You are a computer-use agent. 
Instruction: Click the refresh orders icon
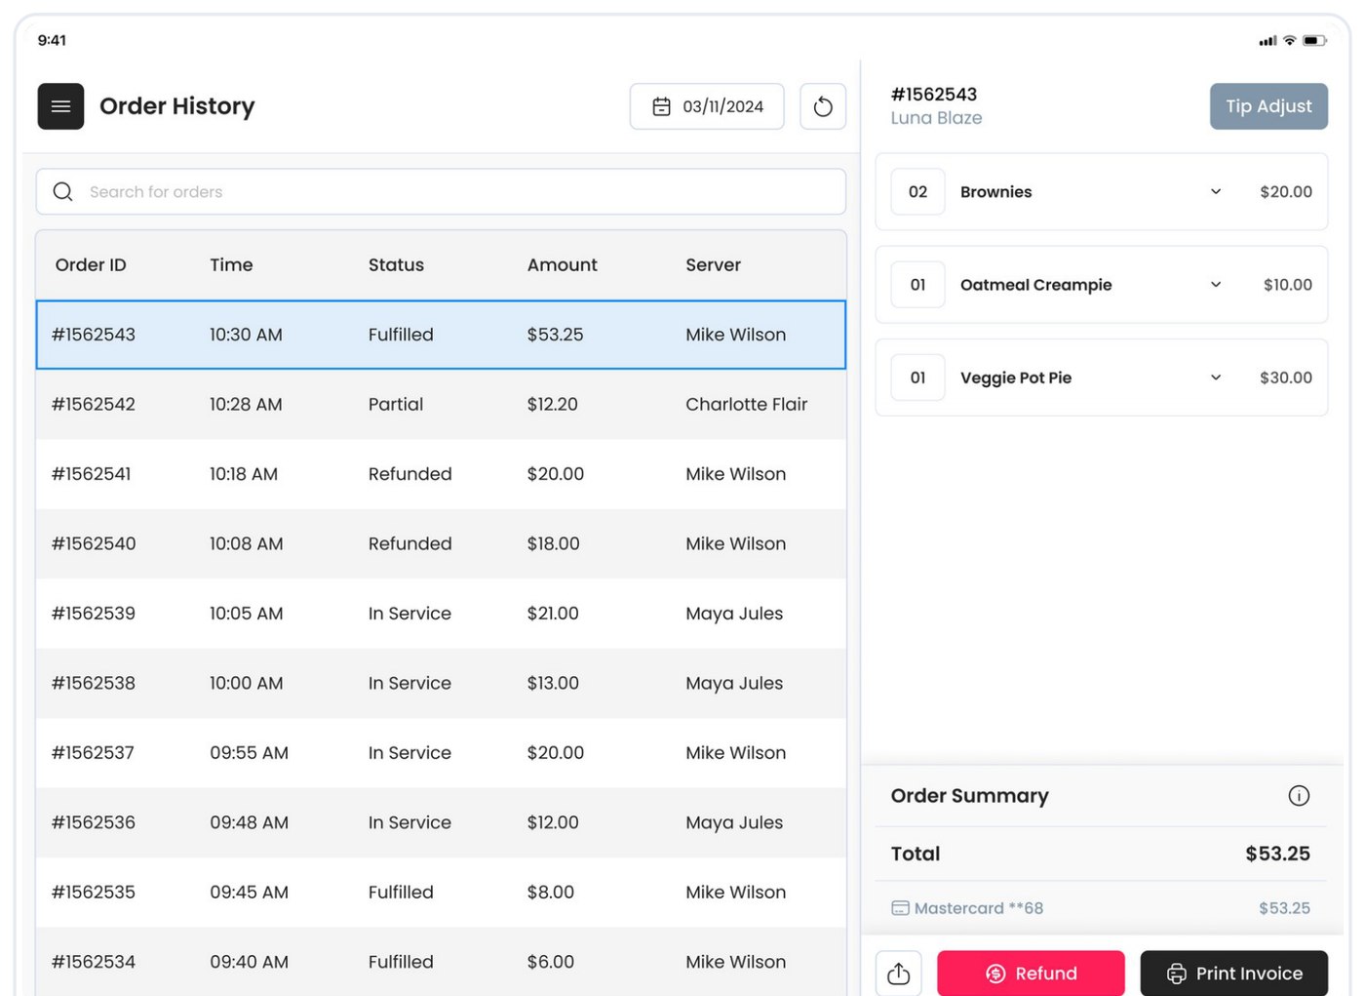pos(823,106)
